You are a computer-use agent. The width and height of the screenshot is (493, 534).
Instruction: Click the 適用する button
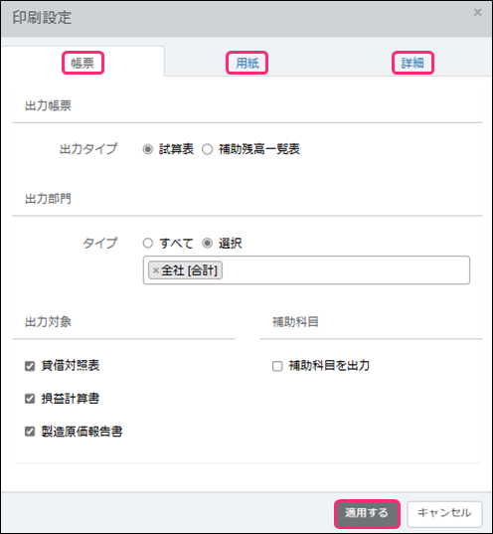coord(367,513)
